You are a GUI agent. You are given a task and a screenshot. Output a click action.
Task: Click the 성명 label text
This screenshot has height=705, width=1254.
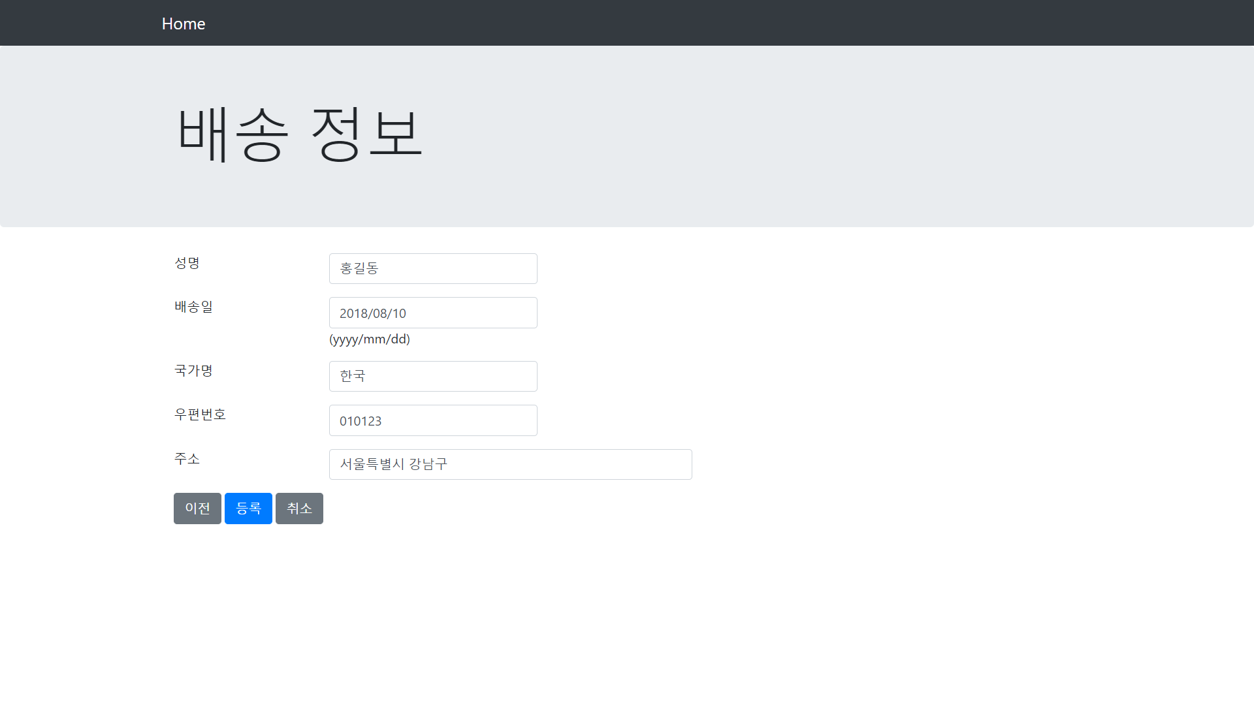[x=187, y=263]
